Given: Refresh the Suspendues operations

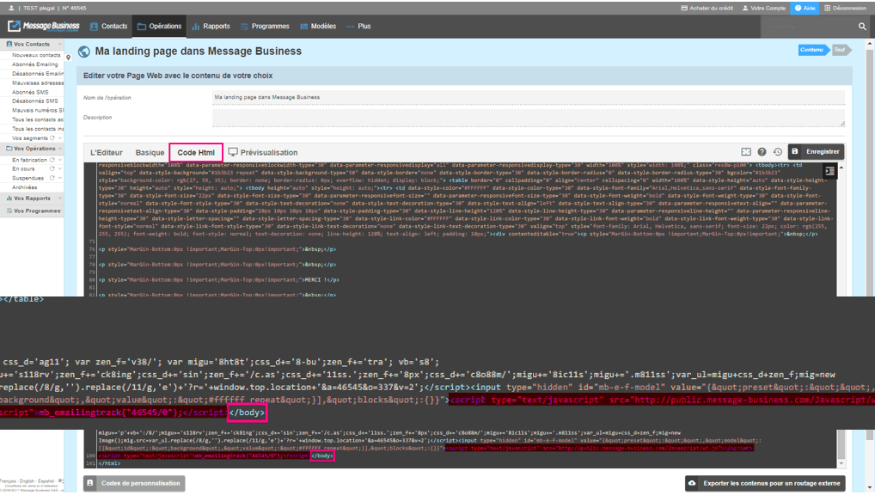Looking at the screenshot, I should coord(52,178).
